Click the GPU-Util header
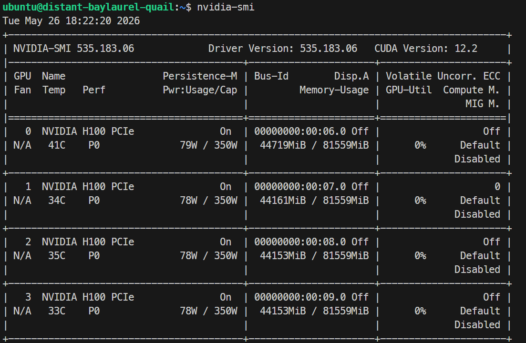526x343 pixels. [x=409, y=90]
